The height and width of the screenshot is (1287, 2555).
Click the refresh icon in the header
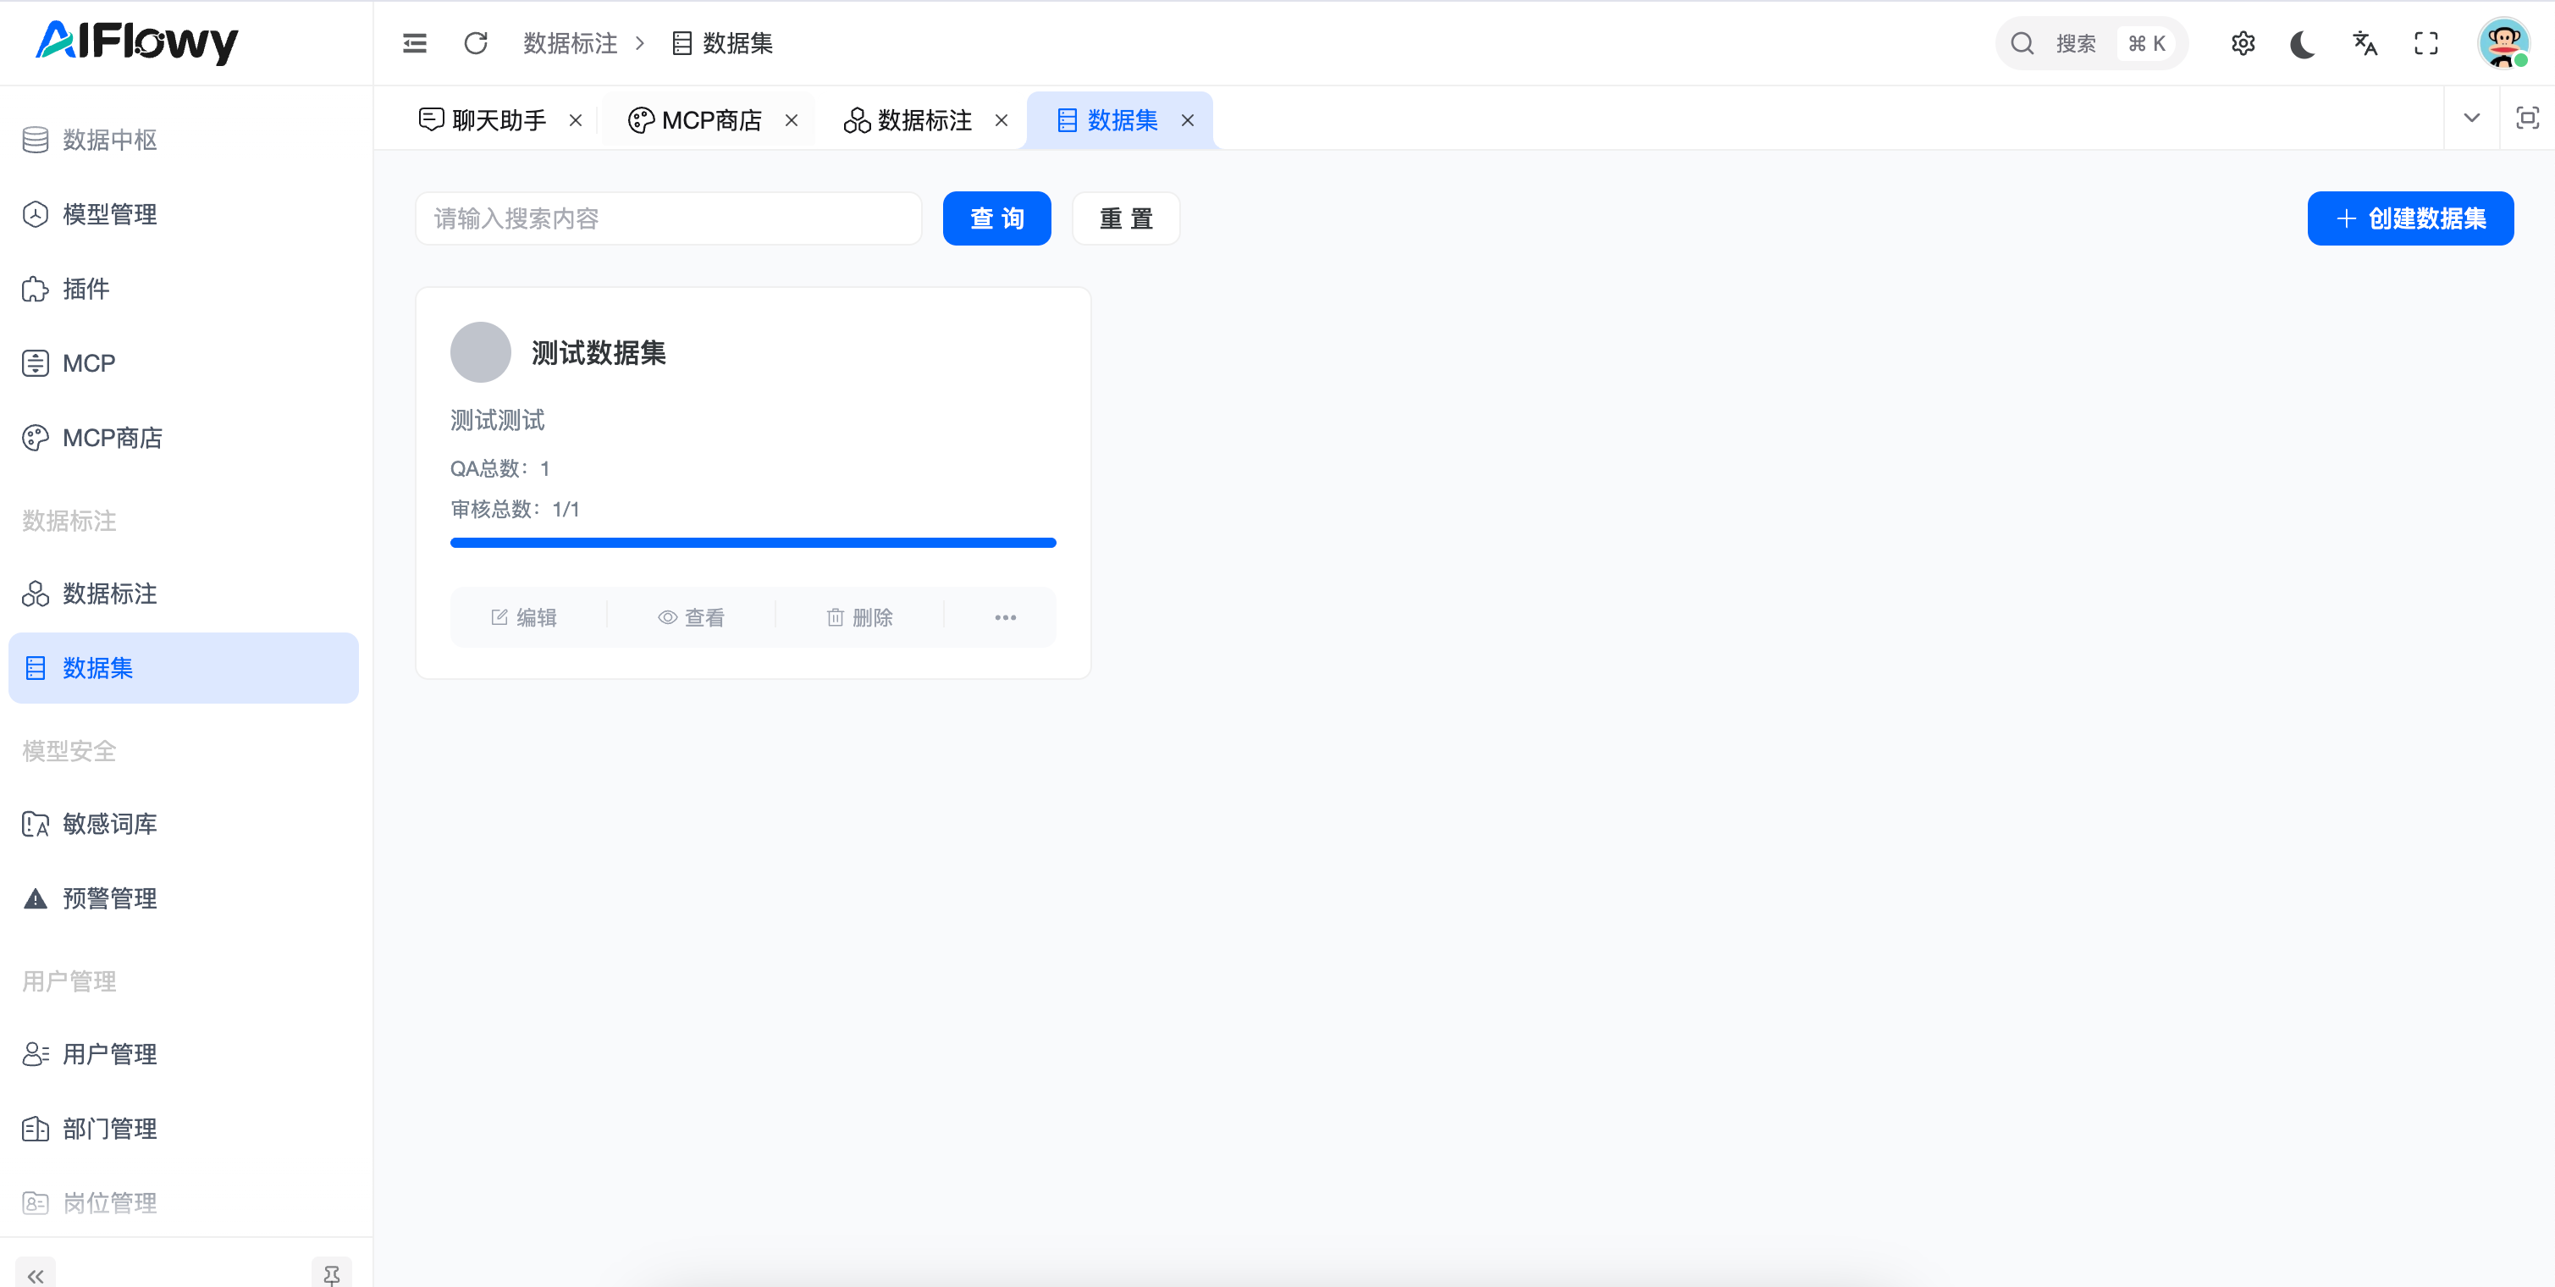475,42
